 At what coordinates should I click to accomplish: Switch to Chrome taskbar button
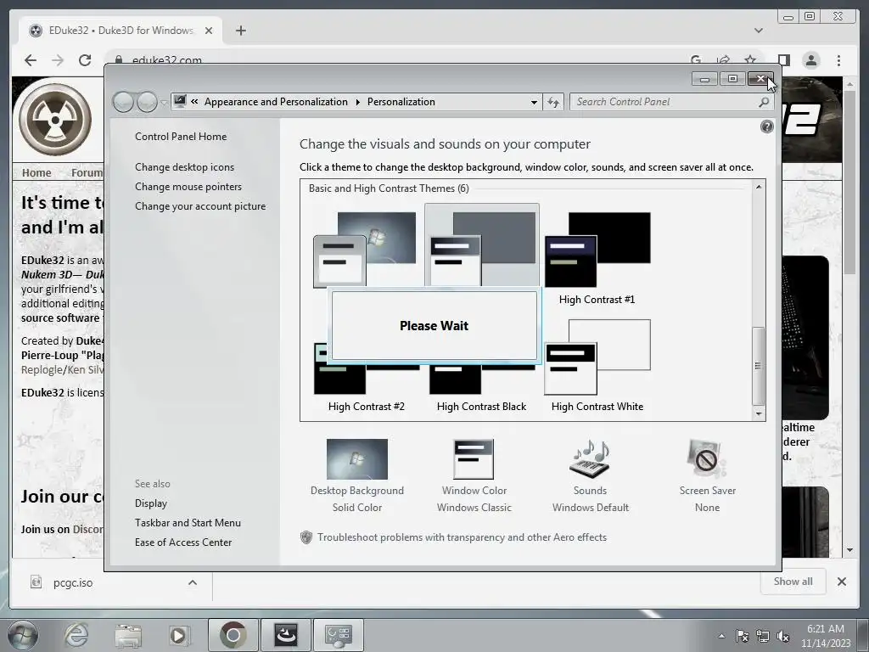(233, 635)
